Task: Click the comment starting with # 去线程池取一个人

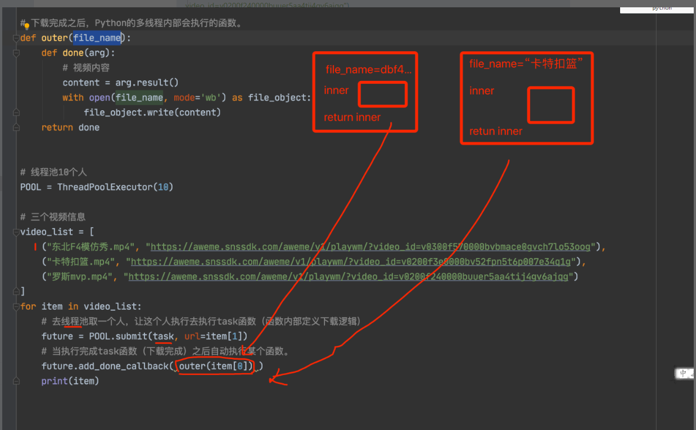Action: coord(201,322)
